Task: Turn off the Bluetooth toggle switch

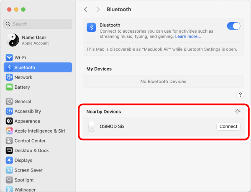Action: click(233, 26)
